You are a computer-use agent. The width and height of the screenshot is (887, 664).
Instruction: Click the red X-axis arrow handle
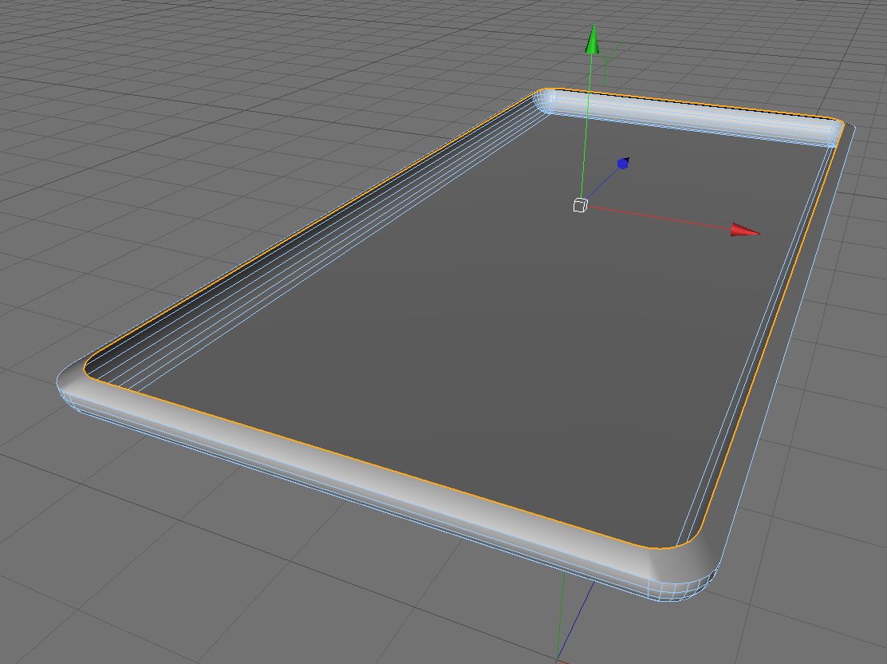744,230
